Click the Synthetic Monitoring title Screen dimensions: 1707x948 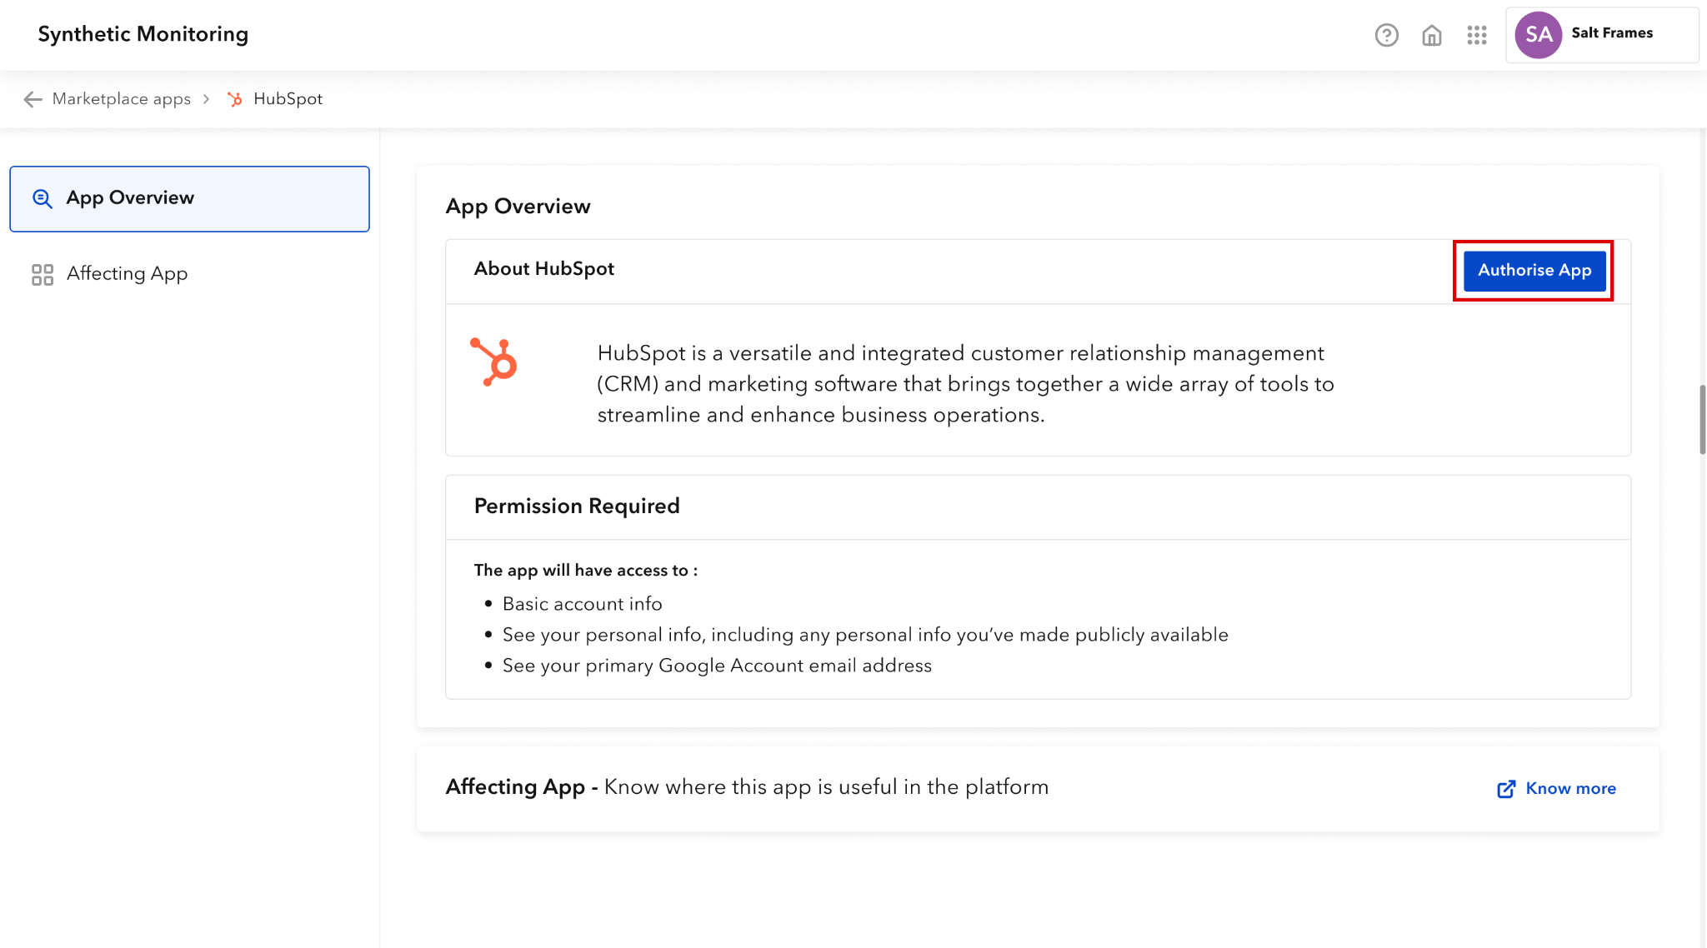(x=143, y=34)
